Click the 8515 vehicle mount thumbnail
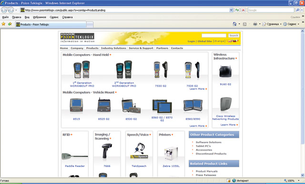 76,105
